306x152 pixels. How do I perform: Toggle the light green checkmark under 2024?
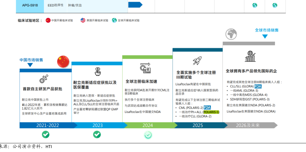[x=148, y=135]
